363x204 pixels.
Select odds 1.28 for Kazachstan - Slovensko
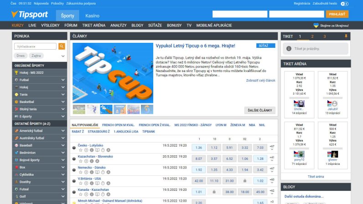260,158
